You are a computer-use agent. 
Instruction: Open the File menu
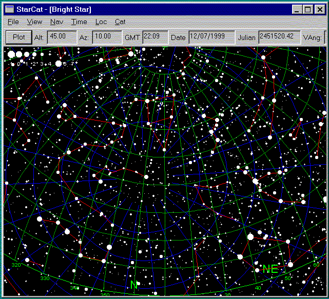click(13, 22)
